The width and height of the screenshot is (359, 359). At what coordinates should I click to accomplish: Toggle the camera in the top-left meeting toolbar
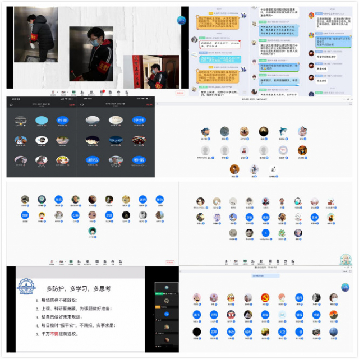(64, 91)
